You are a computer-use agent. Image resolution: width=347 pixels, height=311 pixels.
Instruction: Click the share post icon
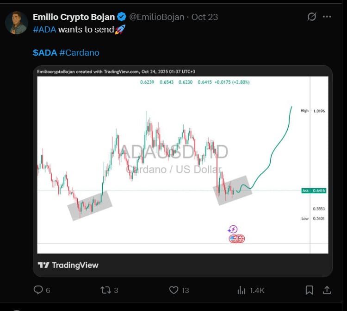(x=327, y=290)
